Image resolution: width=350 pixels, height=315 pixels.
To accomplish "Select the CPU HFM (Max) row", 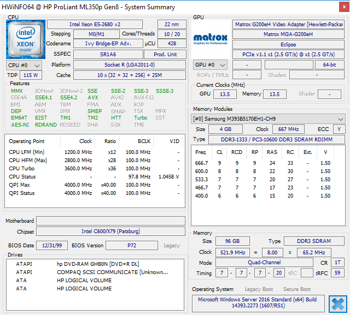I will 95,161.
